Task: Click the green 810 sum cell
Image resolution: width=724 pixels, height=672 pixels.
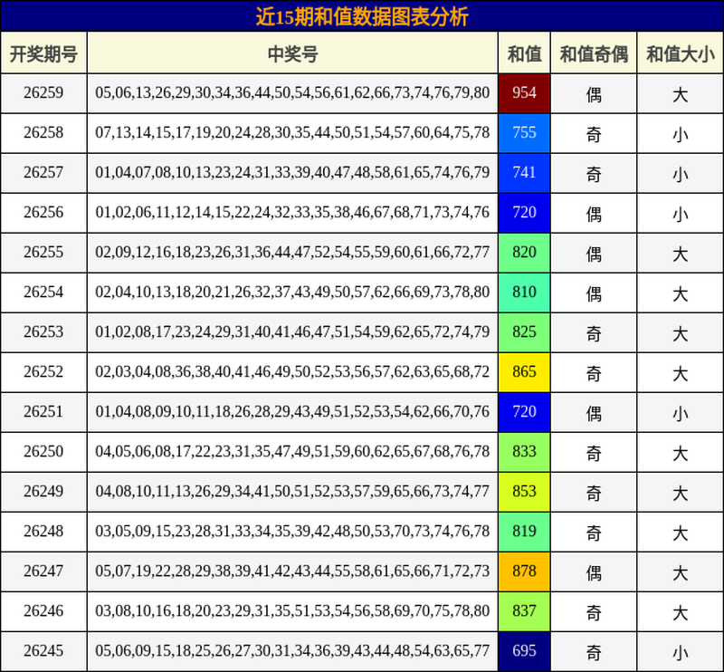Action: [x=524, y=293]
